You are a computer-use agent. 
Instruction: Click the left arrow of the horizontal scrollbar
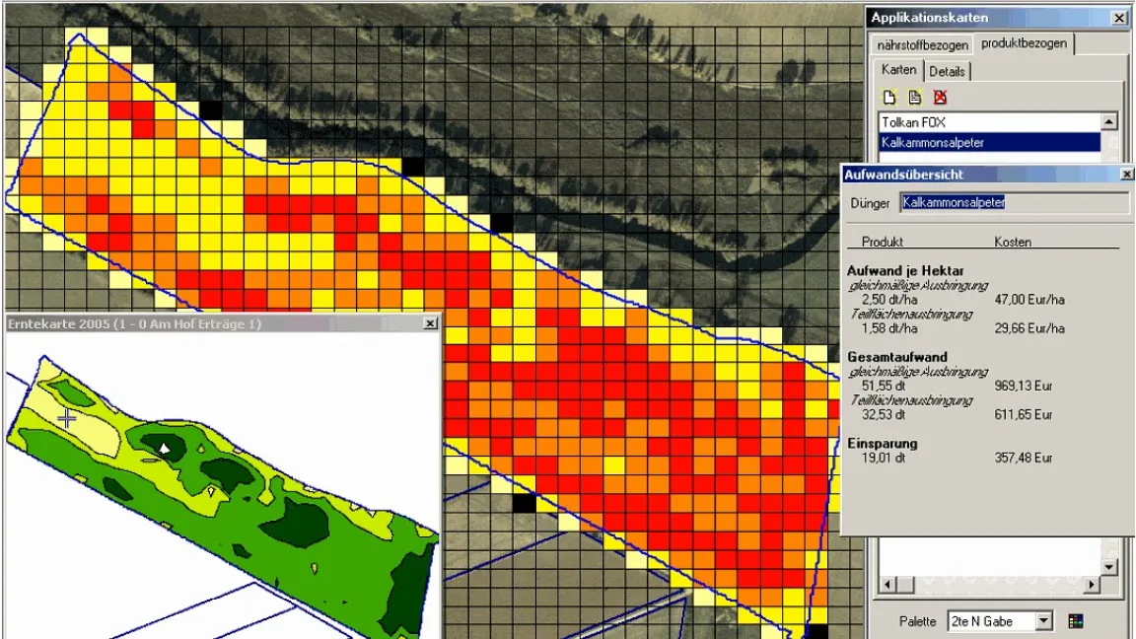pos(887,585)
